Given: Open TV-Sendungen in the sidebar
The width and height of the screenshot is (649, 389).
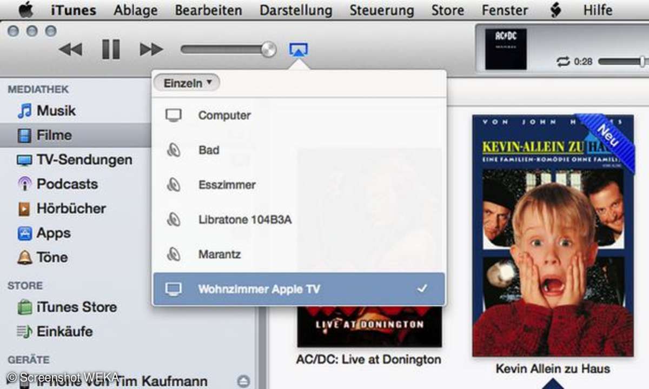Looking at the screenshot, I should (x=76, y=160).
